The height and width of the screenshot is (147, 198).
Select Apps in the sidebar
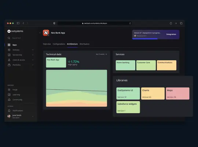[x=15, y=45]
